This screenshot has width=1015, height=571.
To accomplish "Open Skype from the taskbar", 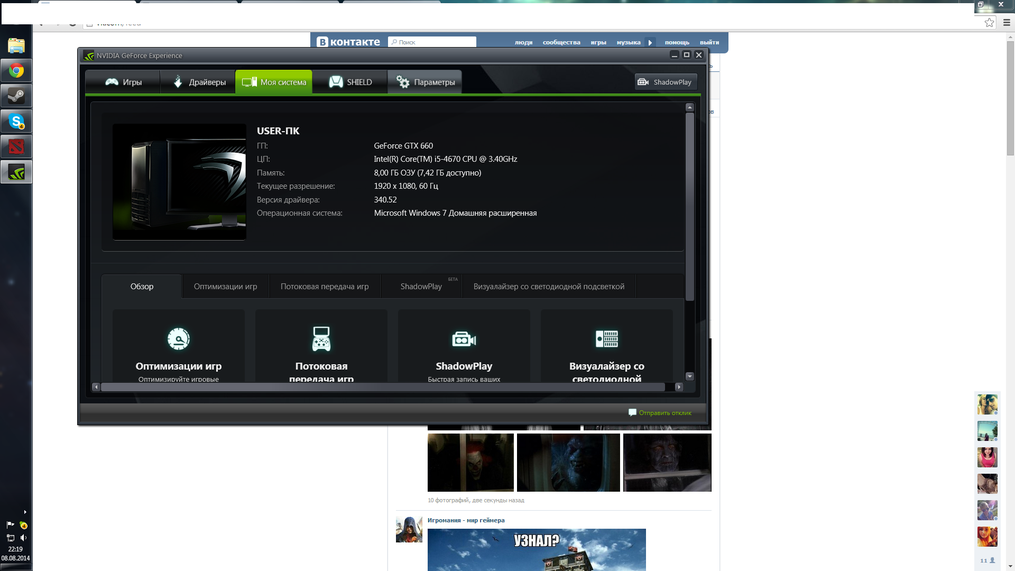I will [16, 122].
